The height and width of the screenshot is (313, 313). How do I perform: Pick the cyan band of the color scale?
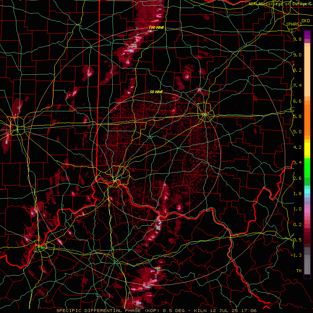point(307,191)
